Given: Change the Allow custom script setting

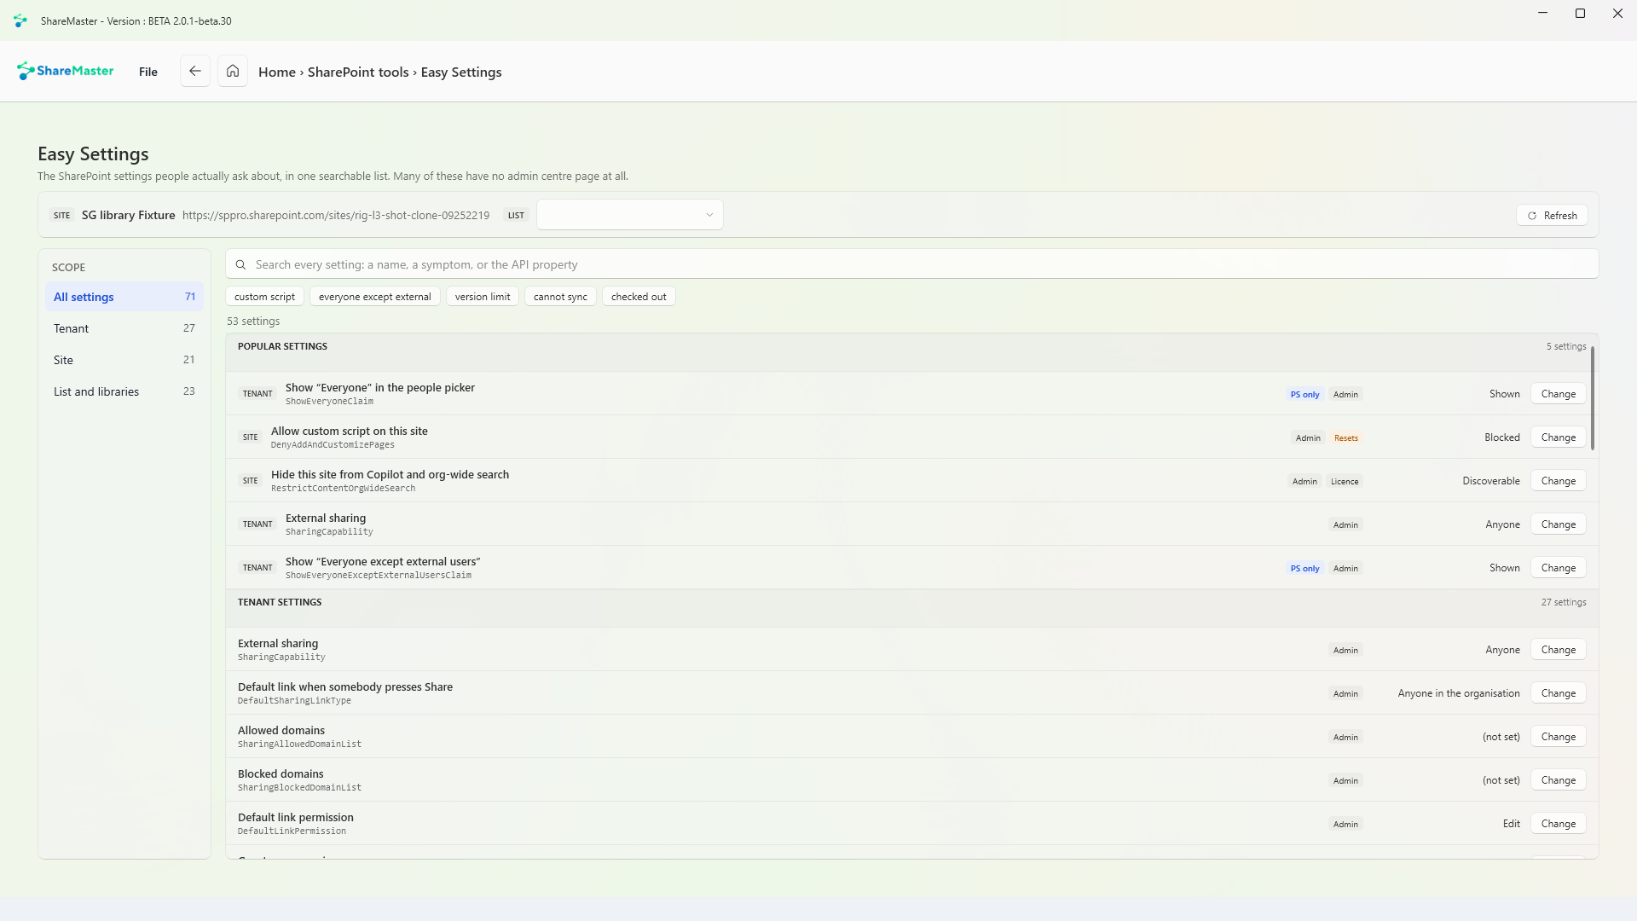Looking at the screenshot, I should (1559, 437).
